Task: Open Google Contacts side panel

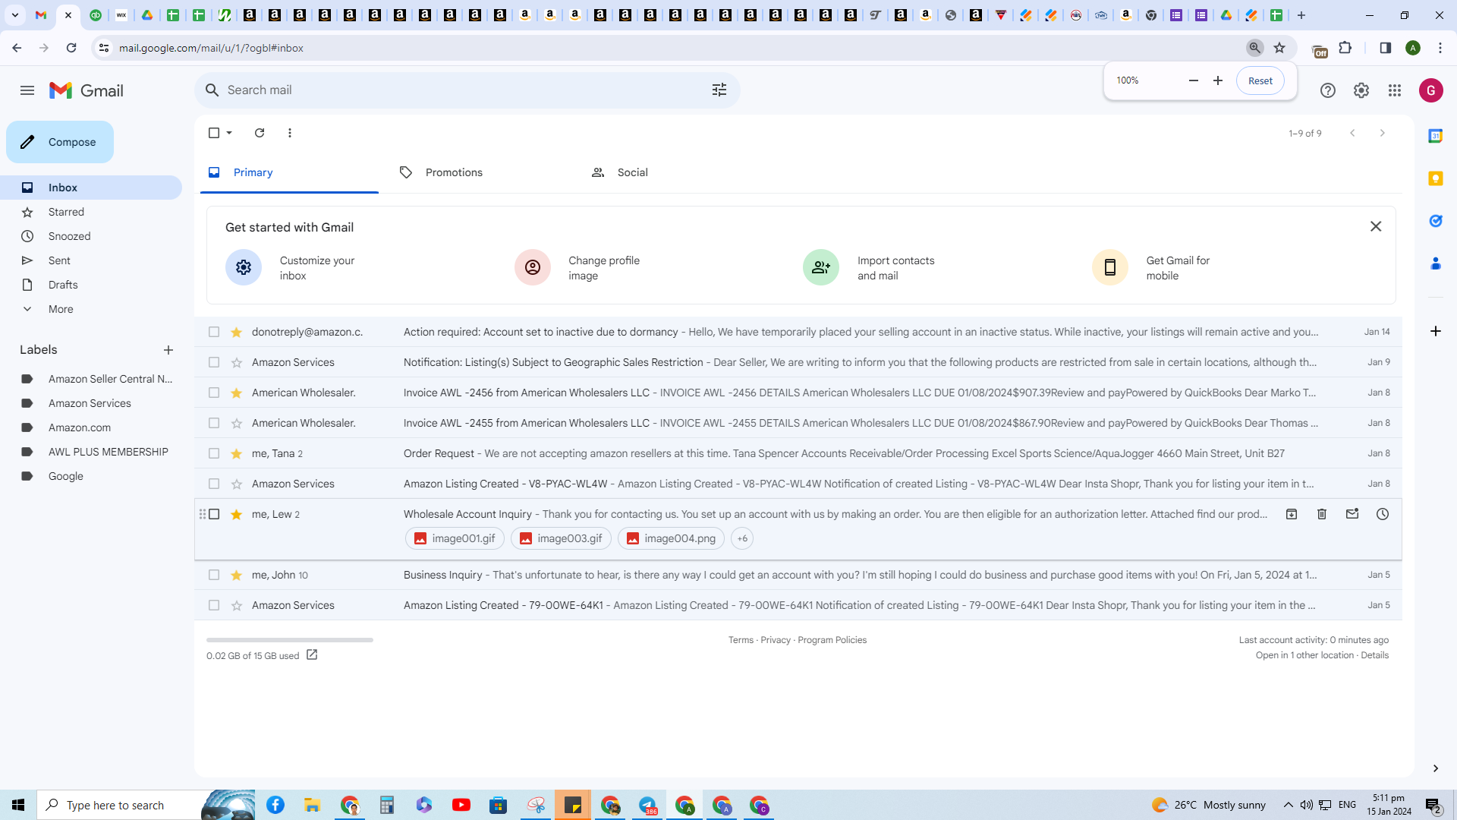Action: pos(1436,263)
